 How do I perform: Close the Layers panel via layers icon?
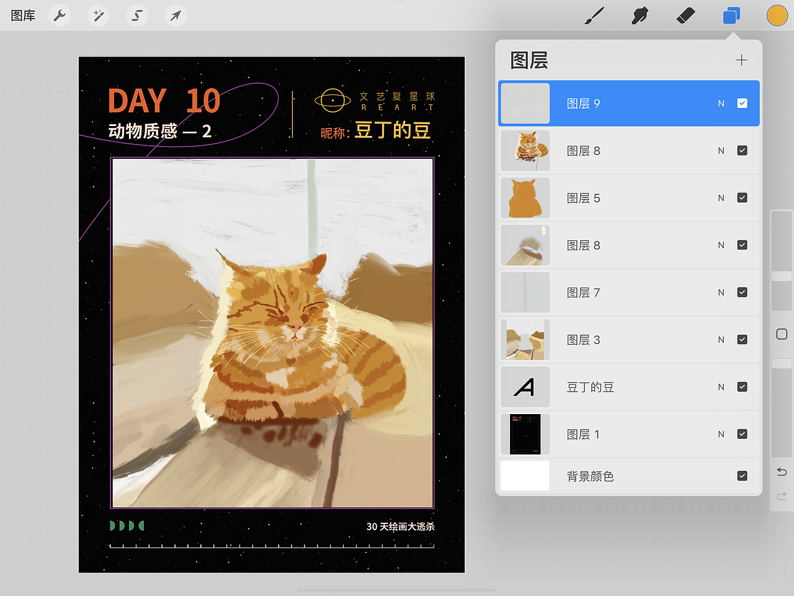731,16
